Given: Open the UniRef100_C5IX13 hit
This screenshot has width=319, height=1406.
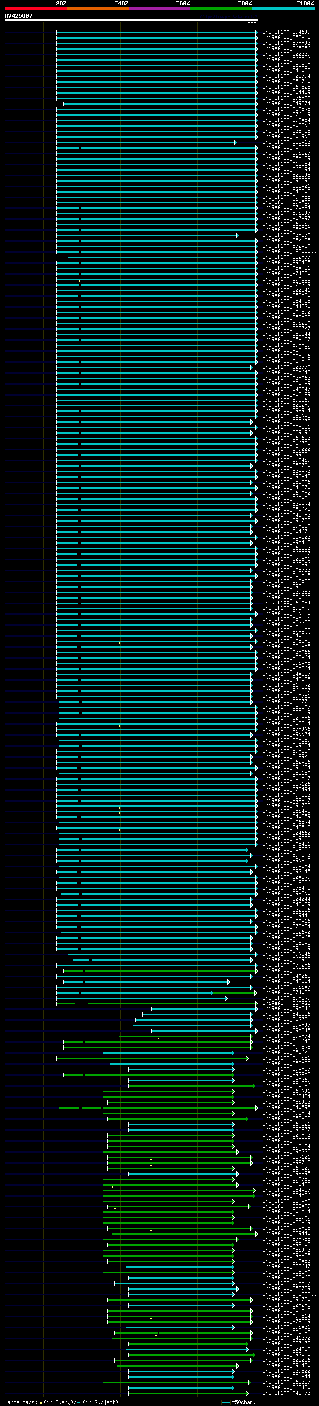Looking at the screenshot, I should pyautogui.click(x=286, y=142).
